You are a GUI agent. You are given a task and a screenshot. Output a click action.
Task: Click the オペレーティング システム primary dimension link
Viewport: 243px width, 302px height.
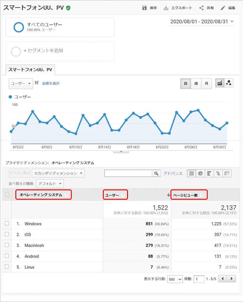[73, 163]
